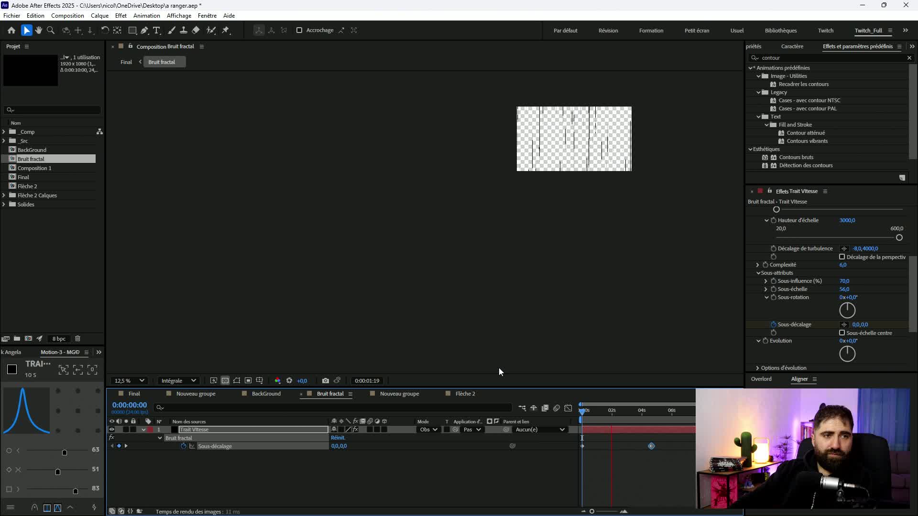Toggle transparency grid in viewer
The width and height of the screenshot is (918, 516).
tap(225, 381)
